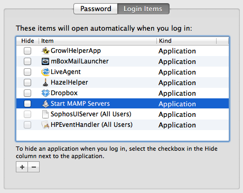The height and width of the screenshot is (193, 243).
Task: Click Application kind cell for HPEventHandler
Action: (177, 125)
